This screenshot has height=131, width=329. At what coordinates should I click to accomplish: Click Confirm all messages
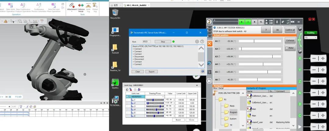[x=290, y=30]
